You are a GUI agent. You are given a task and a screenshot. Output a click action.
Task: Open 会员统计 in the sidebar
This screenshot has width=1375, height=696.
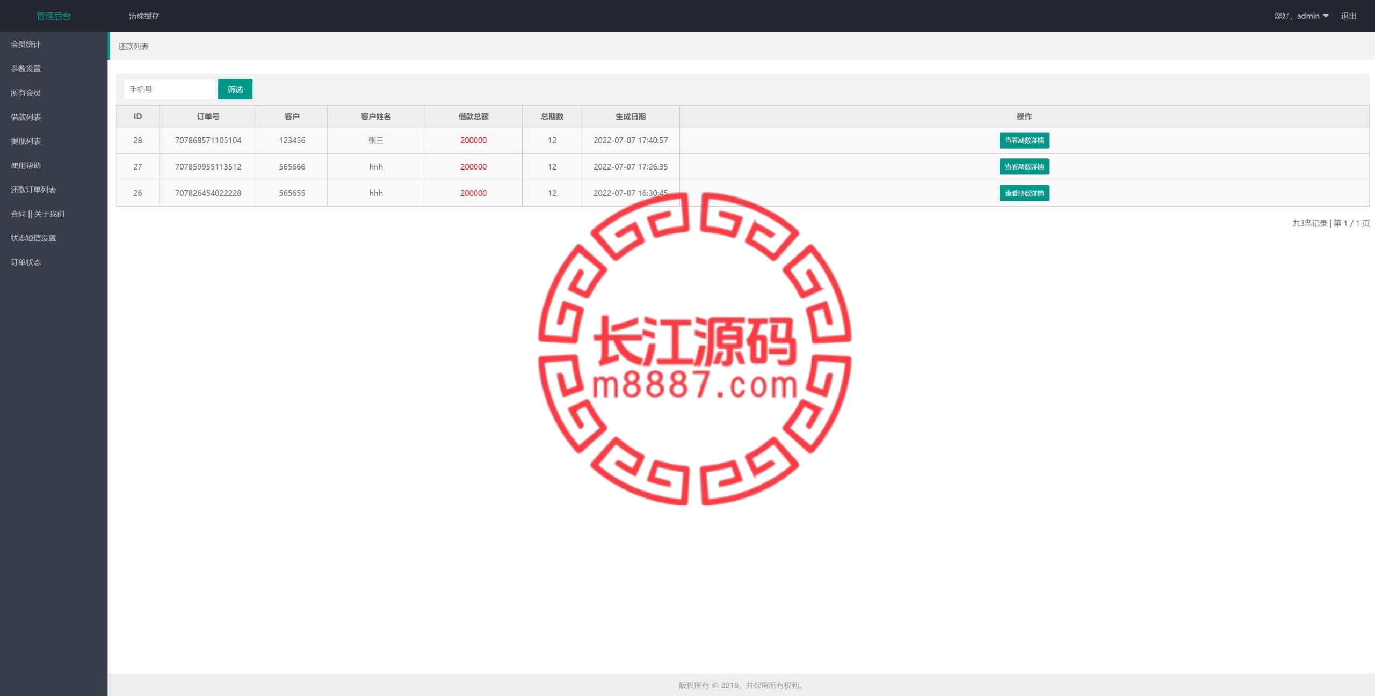point(26,45)
